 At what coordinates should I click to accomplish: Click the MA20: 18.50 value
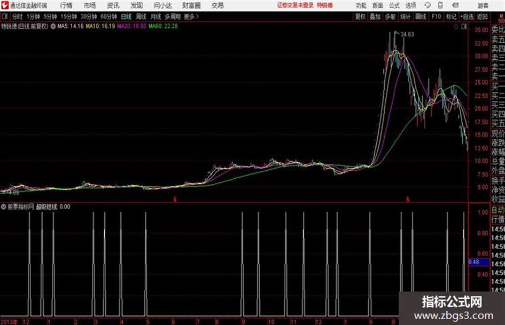131,26
